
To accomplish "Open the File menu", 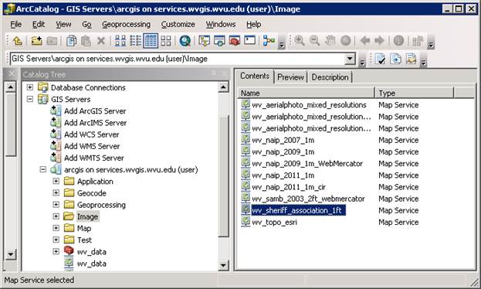I will 15,24.
